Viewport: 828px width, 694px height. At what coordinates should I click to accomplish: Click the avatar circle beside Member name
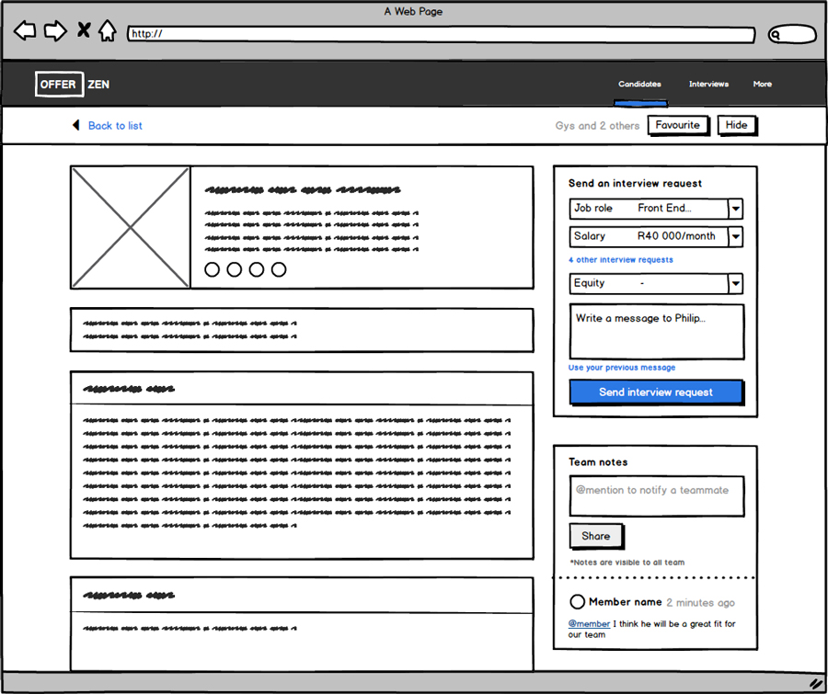click(577, 602)
